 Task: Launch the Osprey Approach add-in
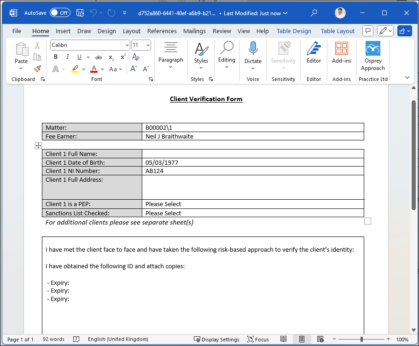[373, 56]
